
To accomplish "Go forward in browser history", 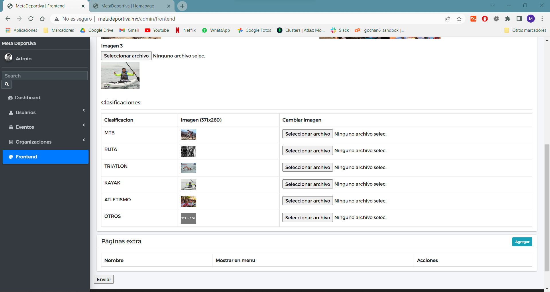I will [19, 19].
